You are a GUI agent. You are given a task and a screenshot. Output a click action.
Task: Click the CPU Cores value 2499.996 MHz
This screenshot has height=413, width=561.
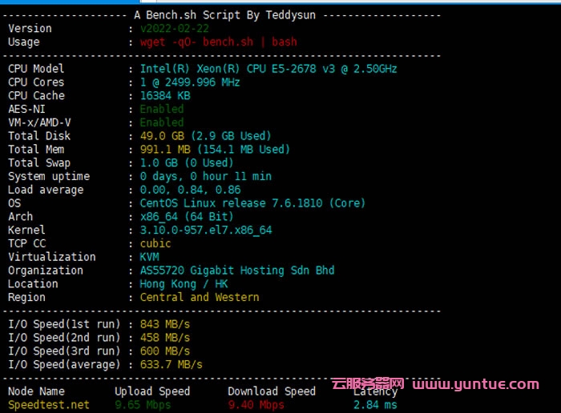(x=190, y=82)
